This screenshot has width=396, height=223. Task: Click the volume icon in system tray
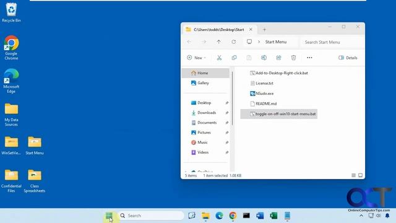coord(378,216)
